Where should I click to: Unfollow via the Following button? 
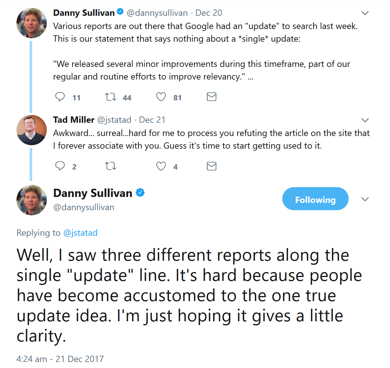tap(315, 199)
